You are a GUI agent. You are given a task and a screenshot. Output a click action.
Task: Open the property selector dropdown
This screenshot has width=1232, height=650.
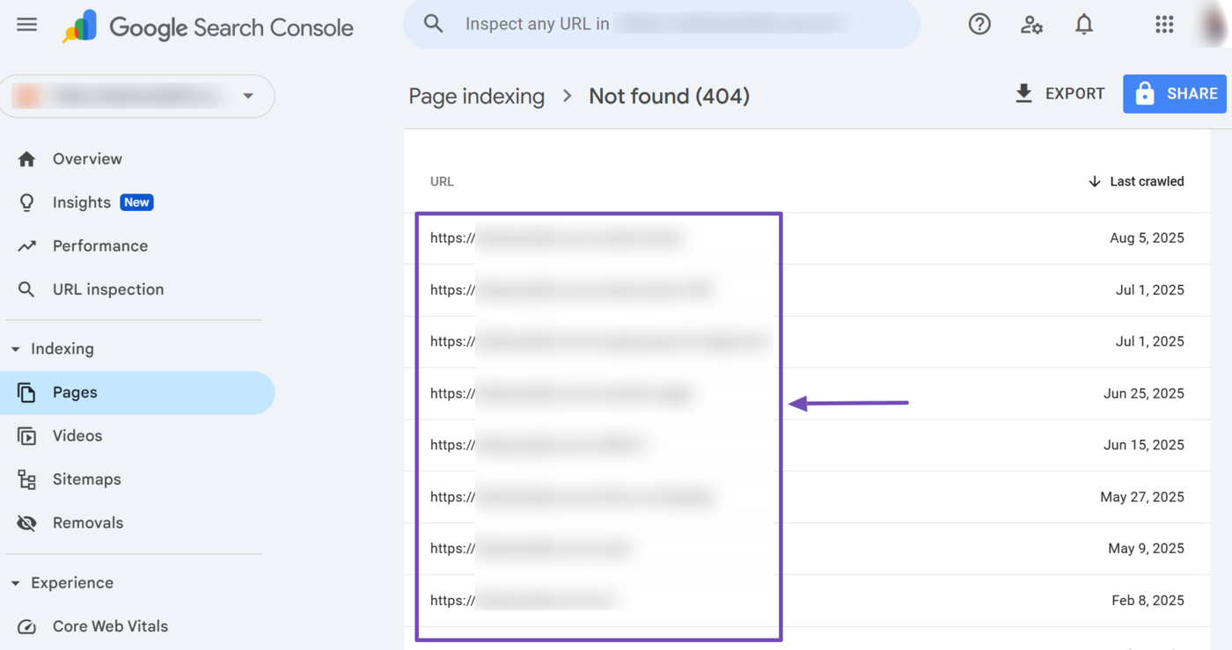coord(248,96)
